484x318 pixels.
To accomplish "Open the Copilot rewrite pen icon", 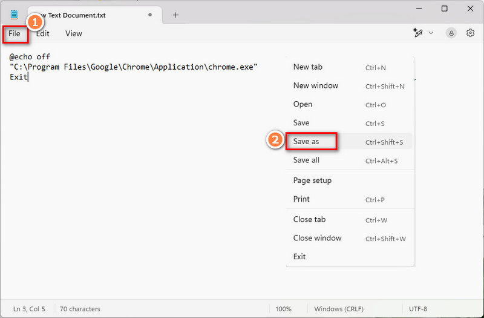I will (417, 33).
